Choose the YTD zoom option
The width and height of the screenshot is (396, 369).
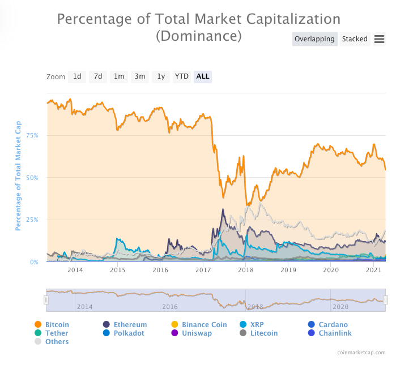[181, 76]
